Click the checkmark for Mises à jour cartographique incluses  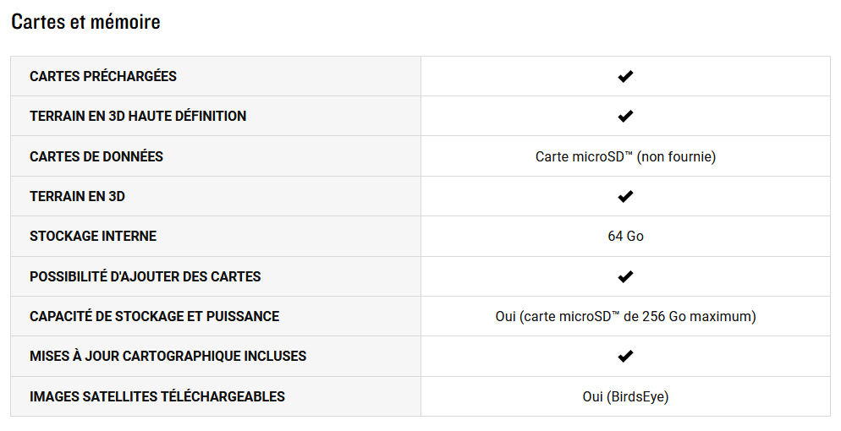[x=625, y=356]
